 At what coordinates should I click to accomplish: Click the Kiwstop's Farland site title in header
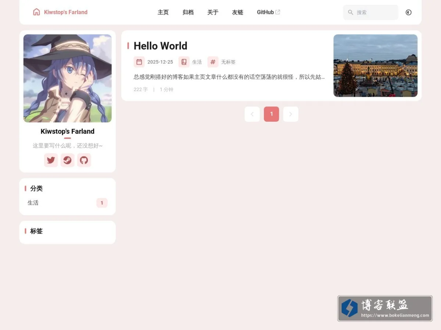point(66,12)
